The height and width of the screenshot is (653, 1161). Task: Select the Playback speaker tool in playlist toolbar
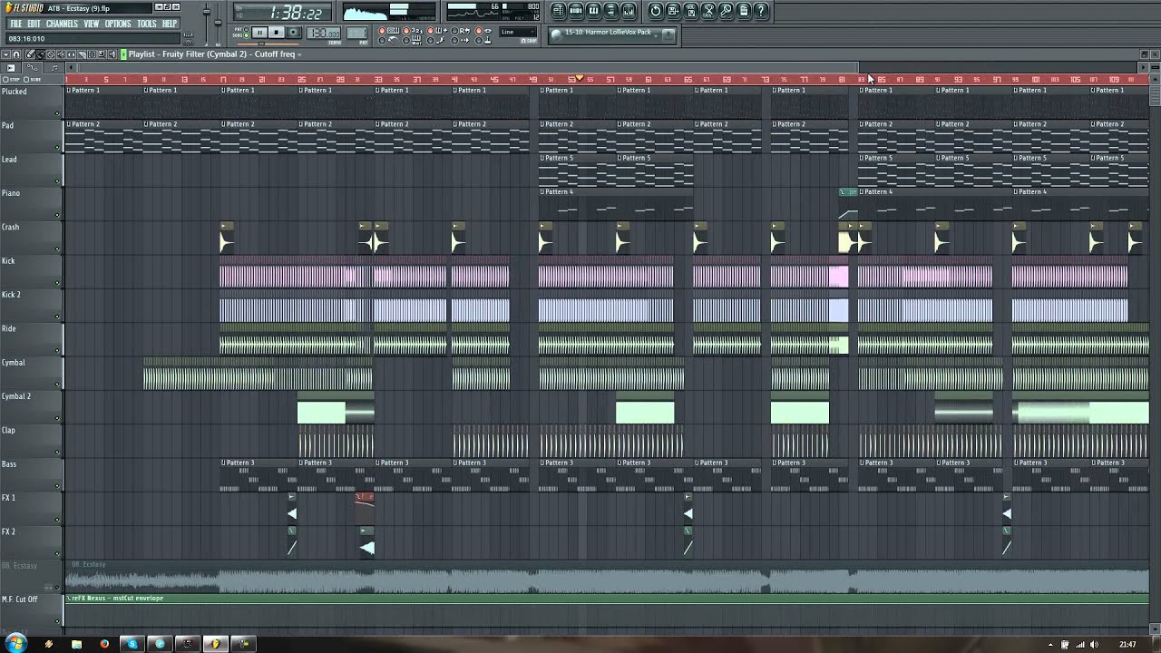tap(112, 54)
